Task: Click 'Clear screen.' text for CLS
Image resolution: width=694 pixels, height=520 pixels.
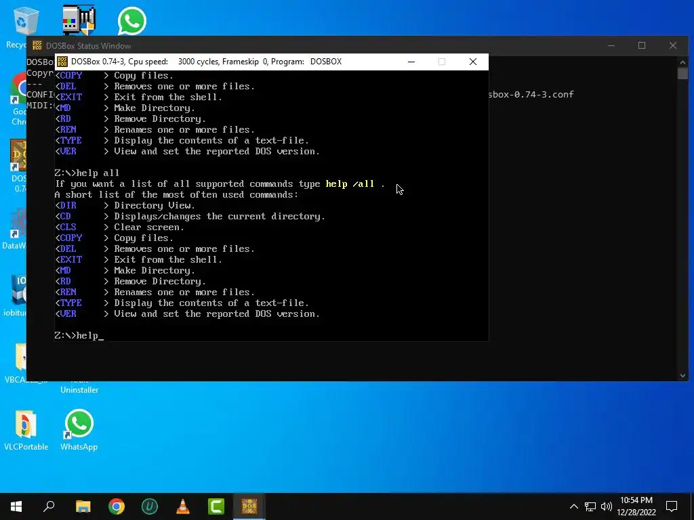Action: [x=148, y=227]
